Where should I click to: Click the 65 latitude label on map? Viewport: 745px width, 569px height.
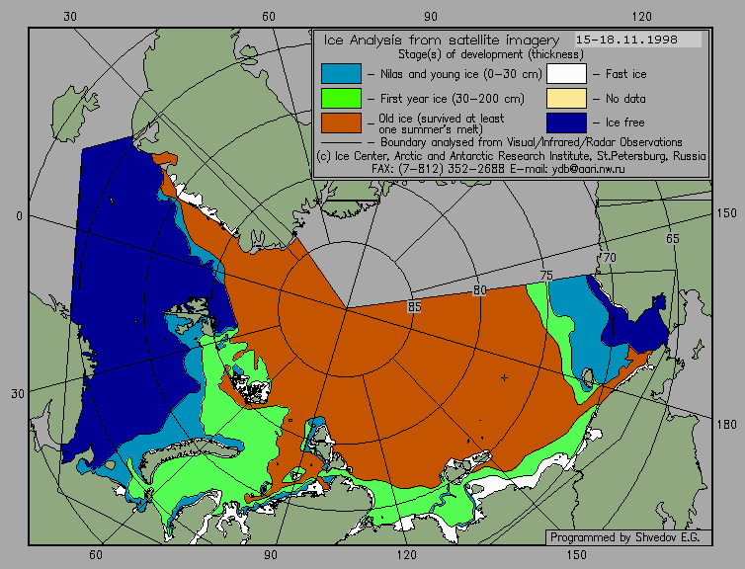672,238
